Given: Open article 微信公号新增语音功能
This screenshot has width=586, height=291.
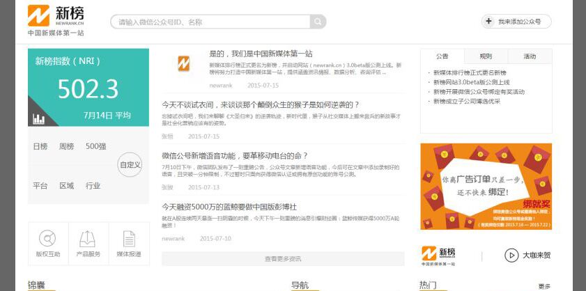Looking at the screenshot, I should point(235,156).
